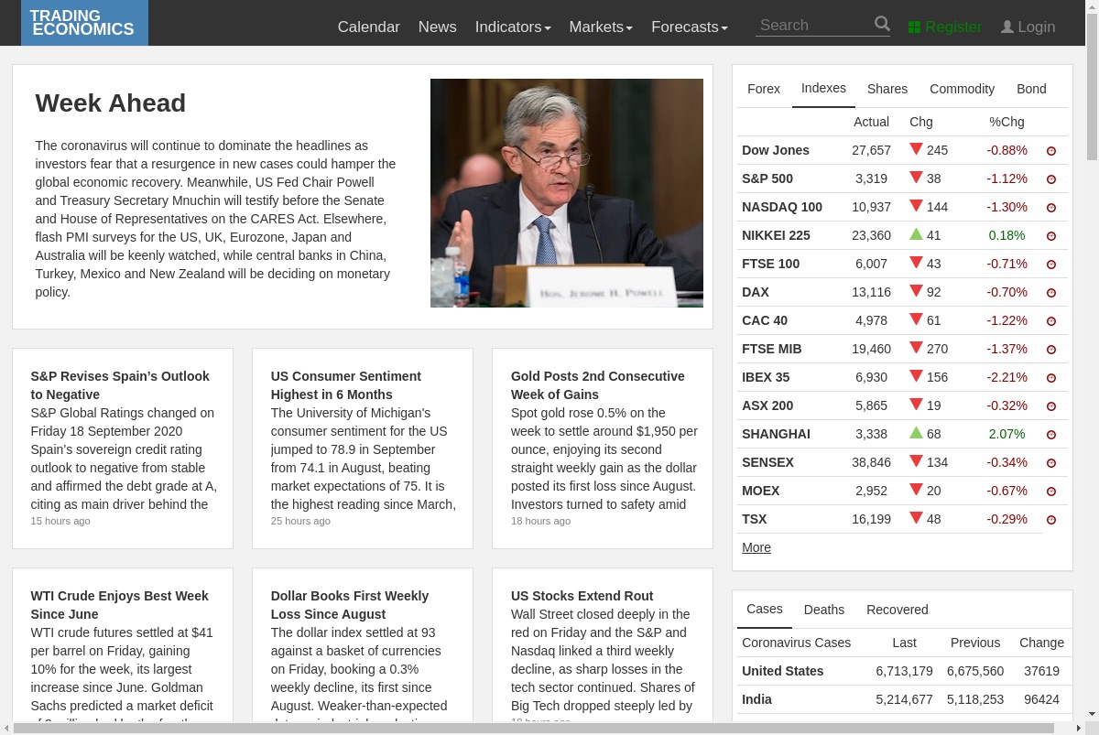Click the Login user icon

1007,27
